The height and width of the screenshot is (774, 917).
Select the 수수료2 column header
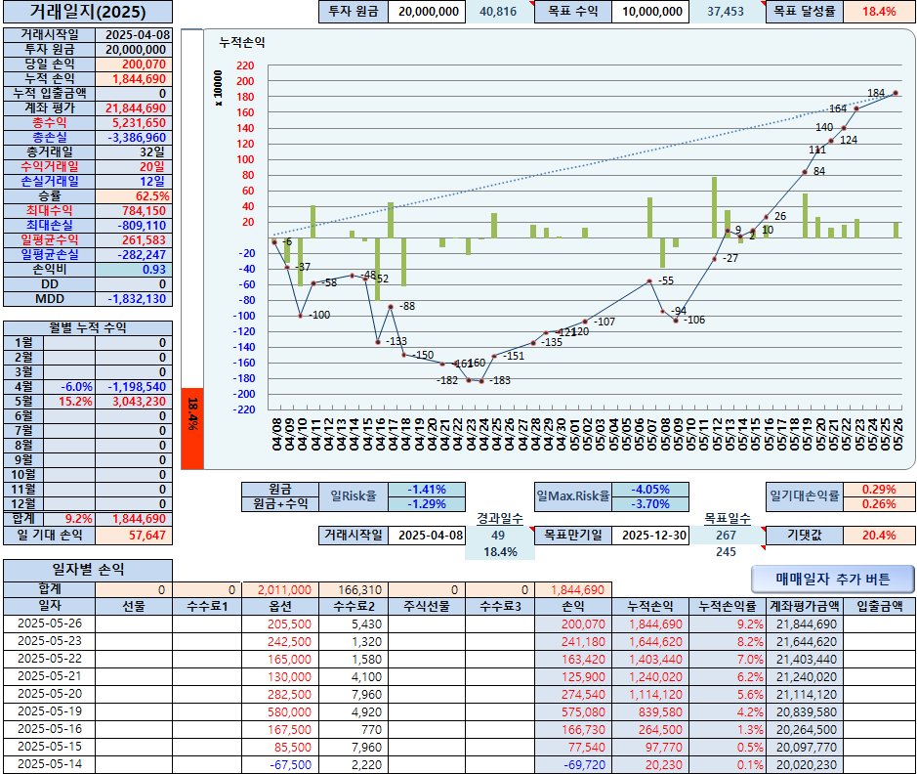(x=354, y=607)
